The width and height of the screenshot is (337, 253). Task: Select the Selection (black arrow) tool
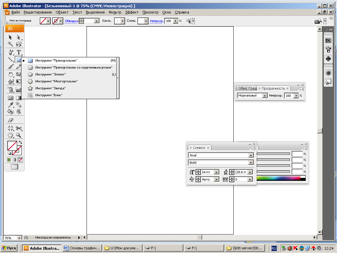10,37
